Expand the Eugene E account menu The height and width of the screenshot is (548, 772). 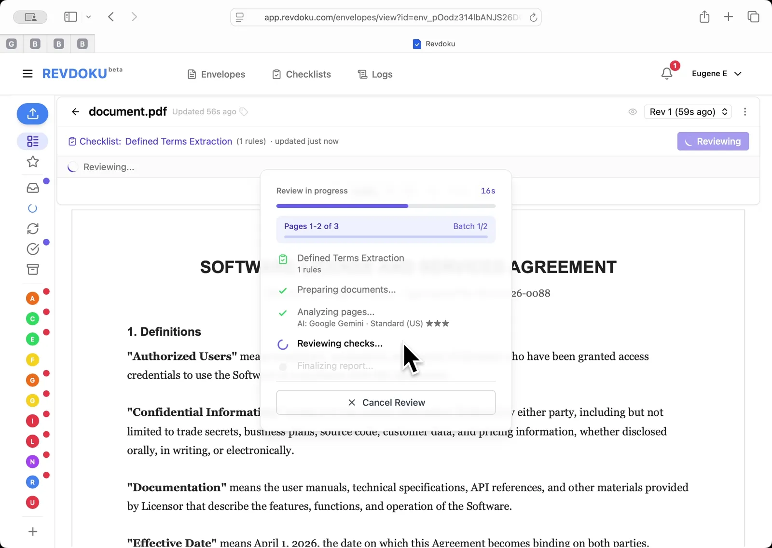[717, 73]
